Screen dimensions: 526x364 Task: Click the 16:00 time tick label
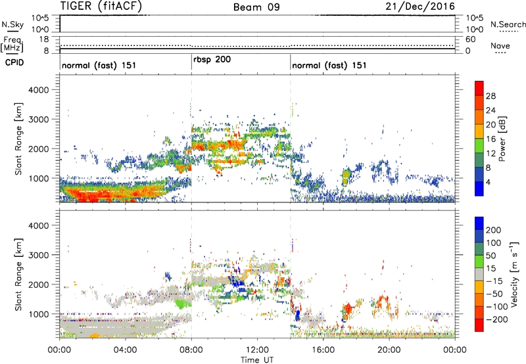pyautogui.click(x=323, y=350)
